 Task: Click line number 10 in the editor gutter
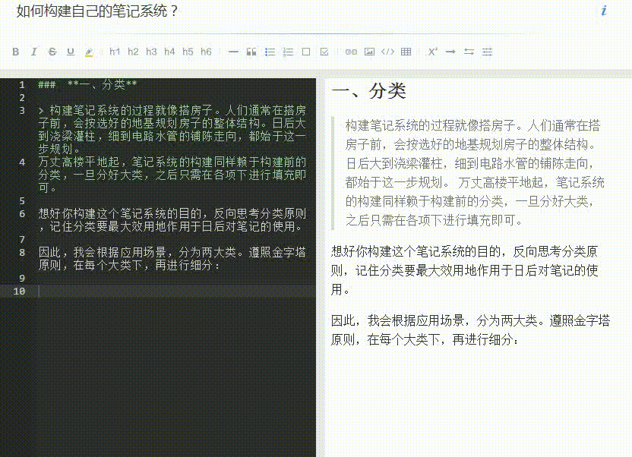tap(18, 291)
